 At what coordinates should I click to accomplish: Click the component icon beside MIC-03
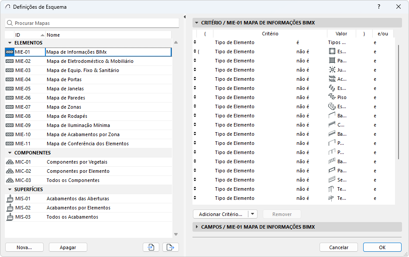[10, 180]
